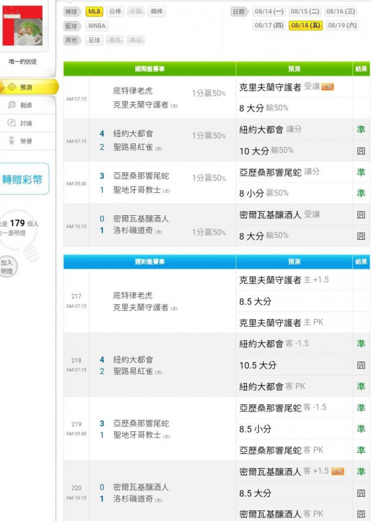Click the 轉贈彩幣 button
372x521 pixels.
click(x=23, y=179)
